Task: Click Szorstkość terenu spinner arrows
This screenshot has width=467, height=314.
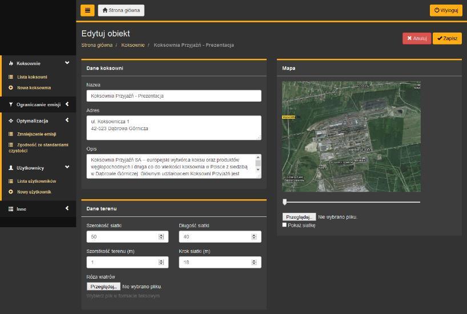Action: [x=162, y=263]
